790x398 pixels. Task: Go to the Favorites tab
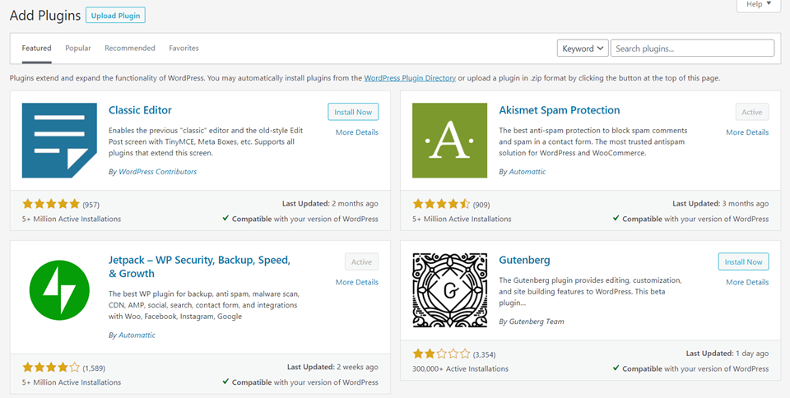point(184,49)
